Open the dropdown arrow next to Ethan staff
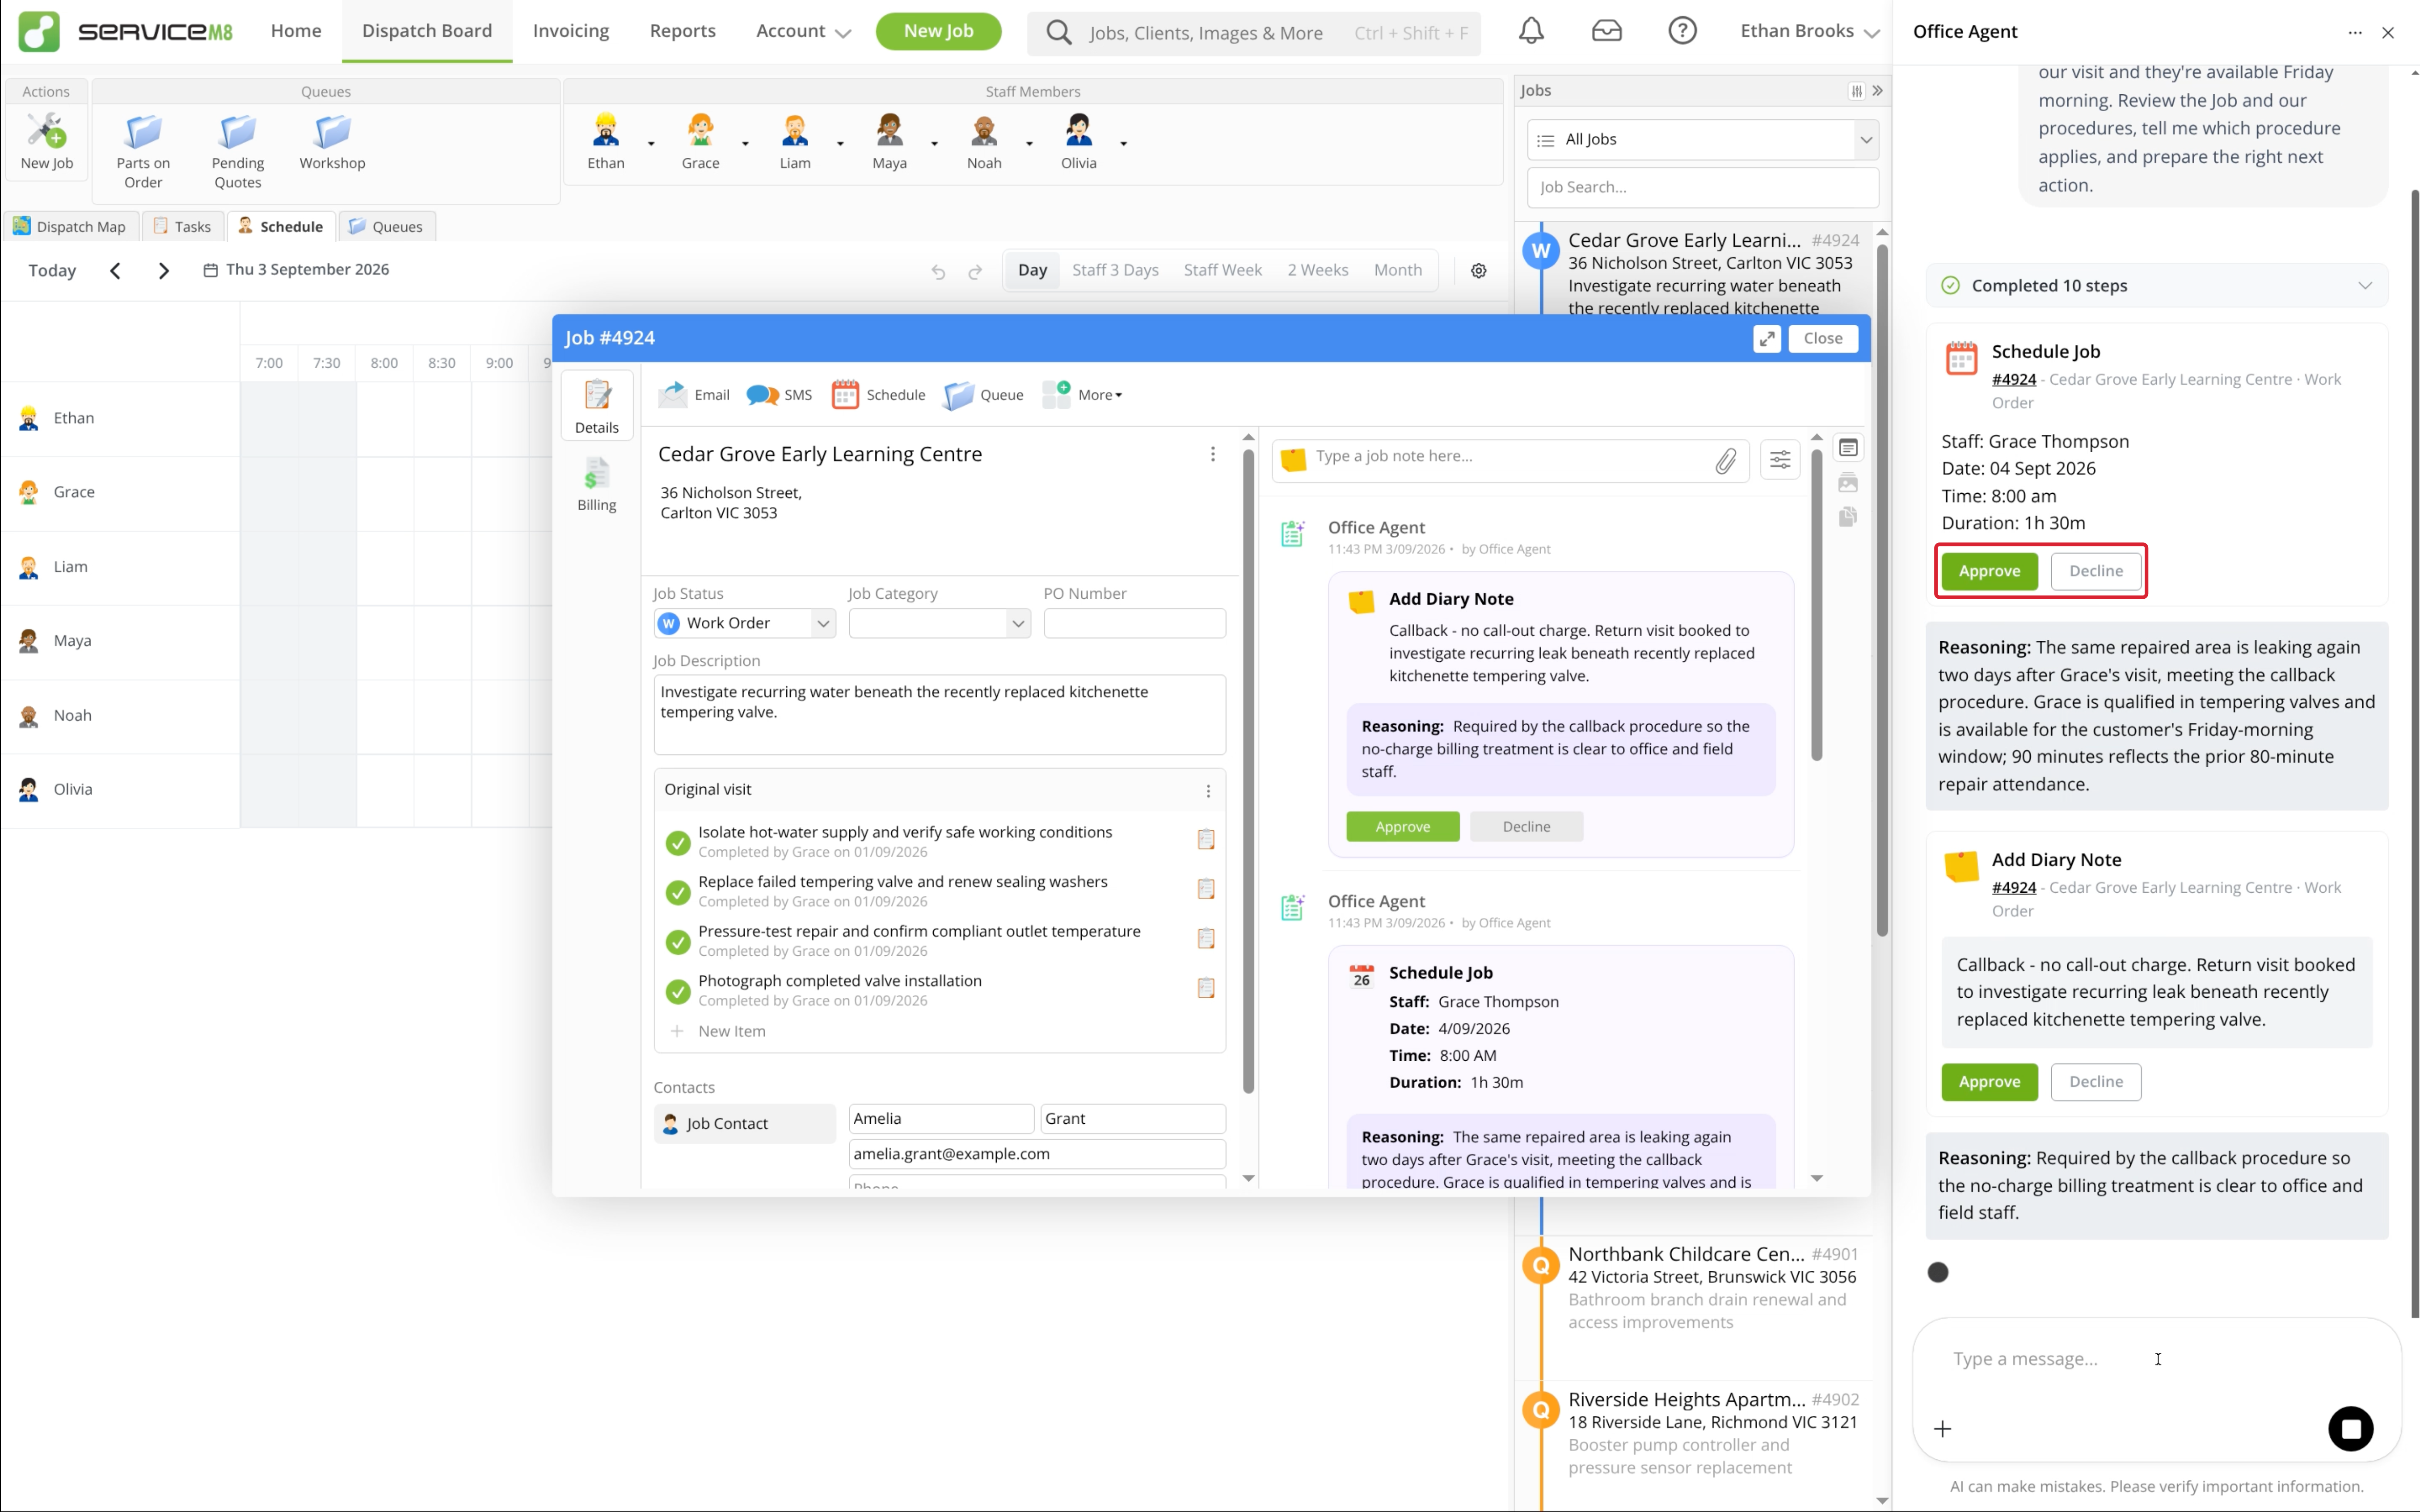 coord(651,143)
